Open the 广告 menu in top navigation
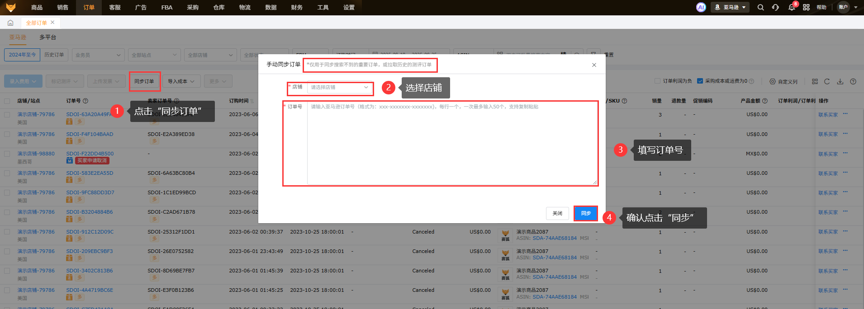 click(141, 7)
